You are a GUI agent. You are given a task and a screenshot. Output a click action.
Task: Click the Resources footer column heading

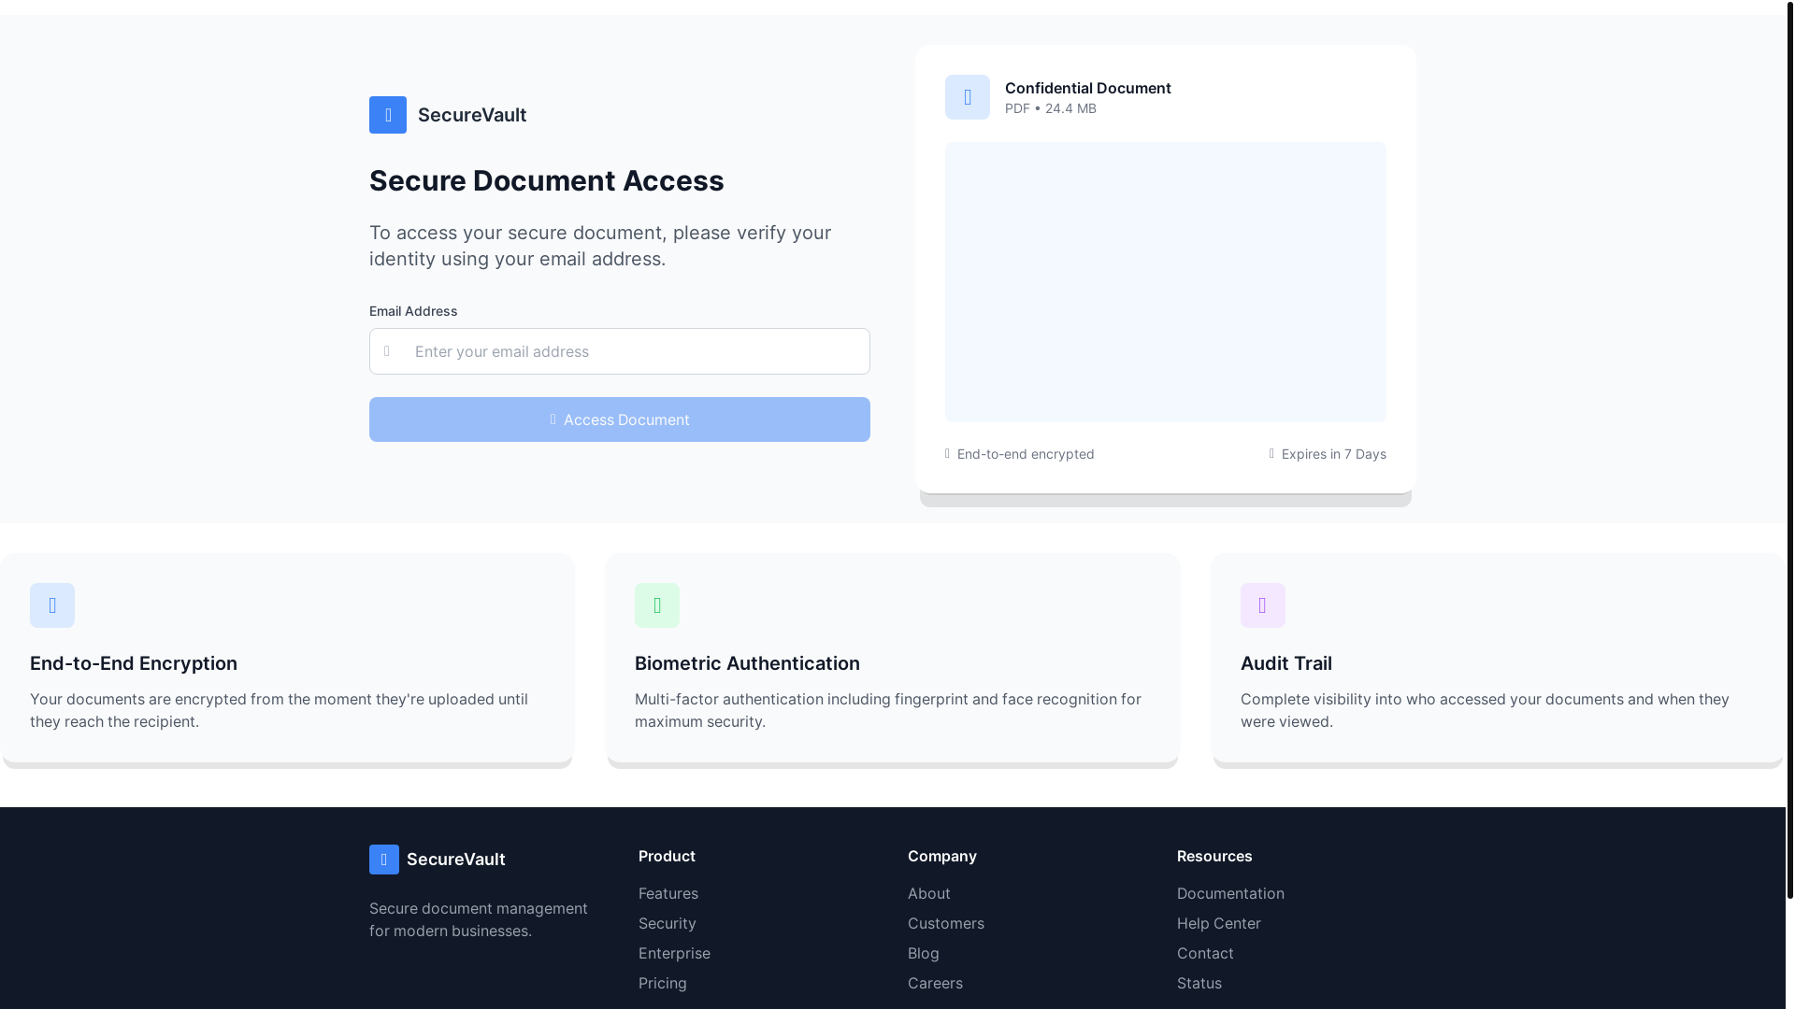(1214, 856)
